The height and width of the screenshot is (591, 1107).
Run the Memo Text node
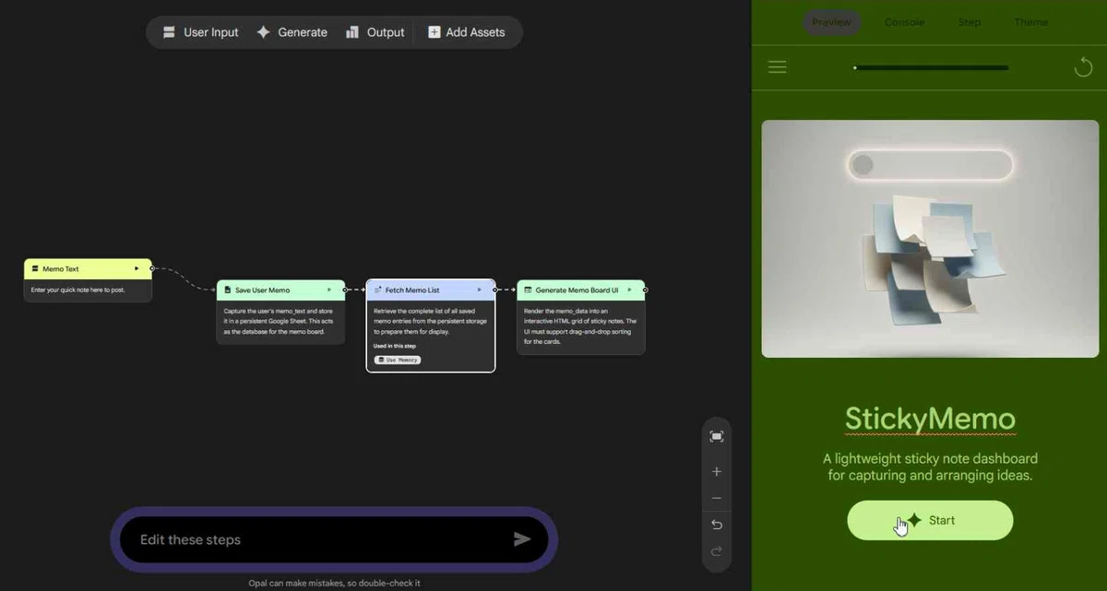tap(137, 268)
